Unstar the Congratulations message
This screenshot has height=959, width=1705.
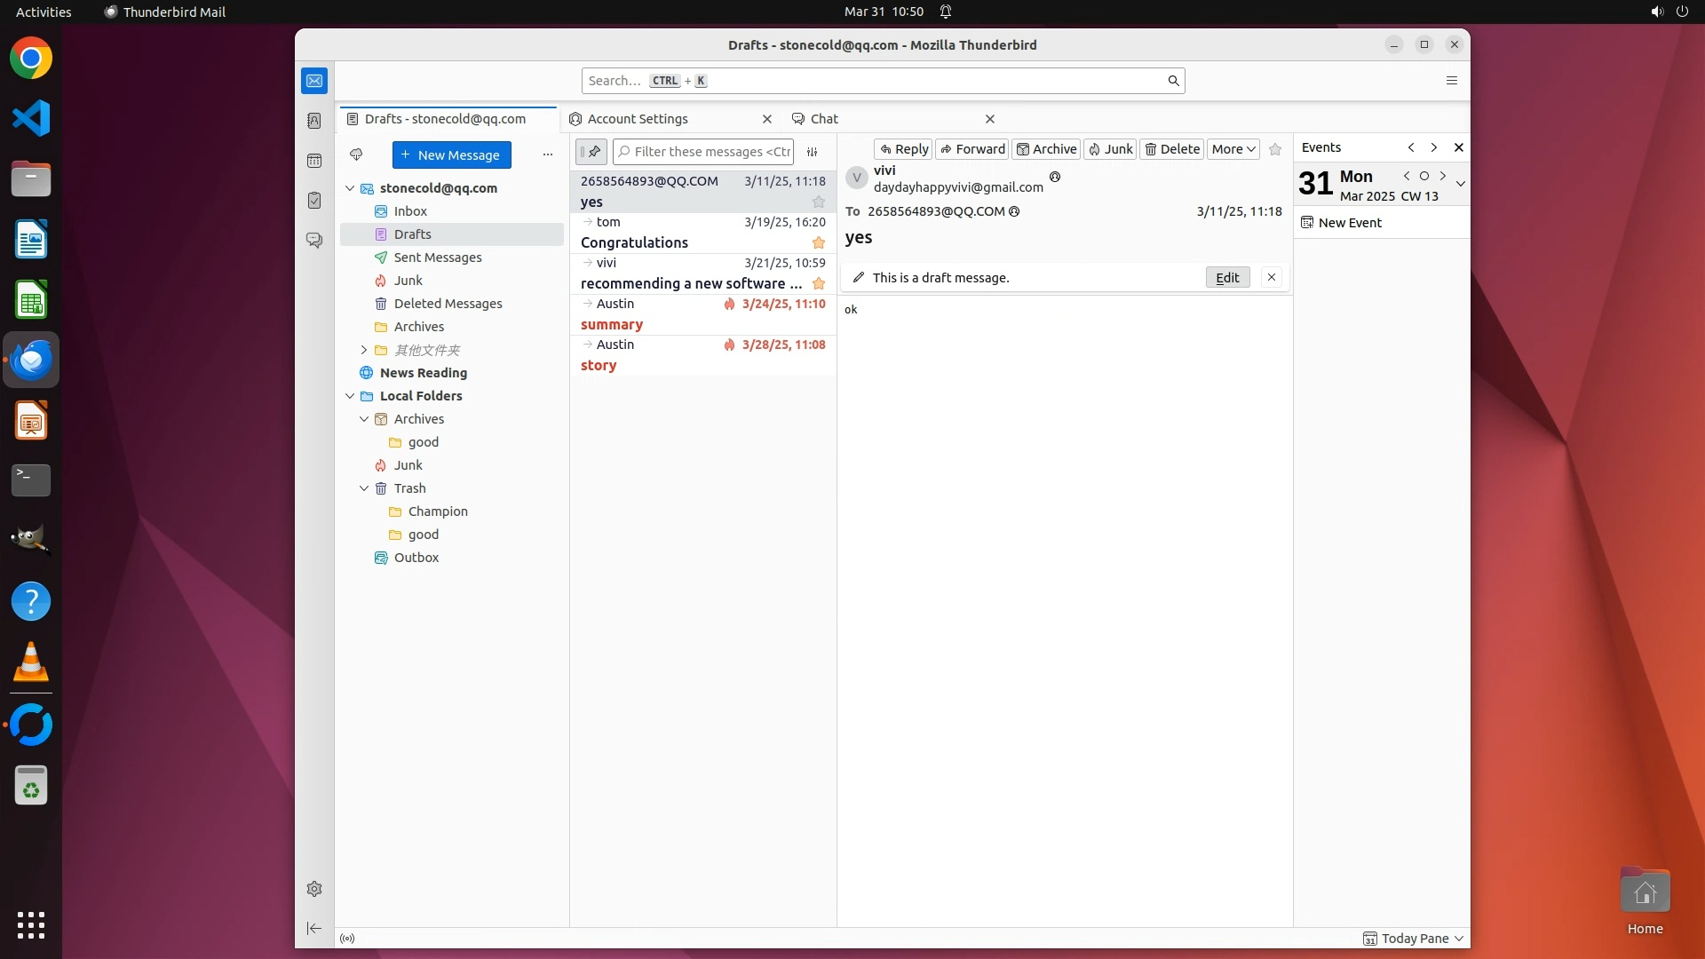pyautogui.click(x=819, y=242)
